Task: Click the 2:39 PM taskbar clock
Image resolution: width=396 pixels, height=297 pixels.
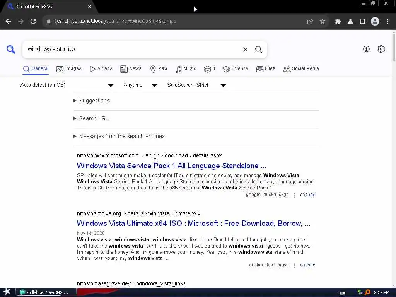Action: click(382, 292)
